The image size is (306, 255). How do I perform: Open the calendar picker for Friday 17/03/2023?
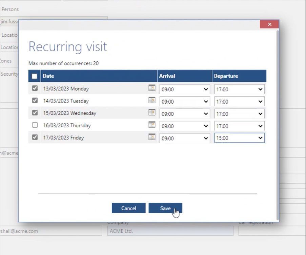[152, 137]
